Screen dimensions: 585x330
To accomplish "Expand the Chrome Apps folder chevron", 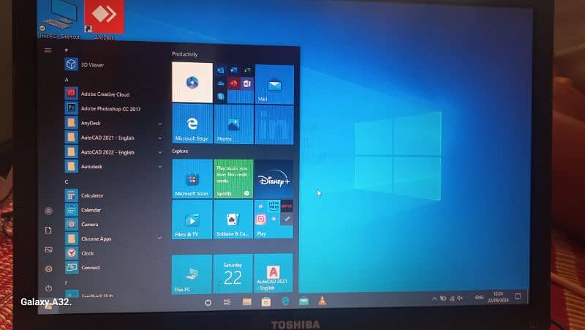I will pos(159,238).
